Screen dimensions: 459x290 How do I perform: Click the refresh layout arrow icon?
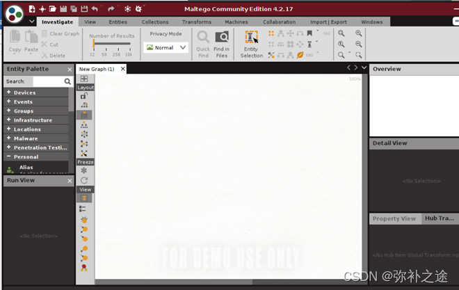click(84, 180)
